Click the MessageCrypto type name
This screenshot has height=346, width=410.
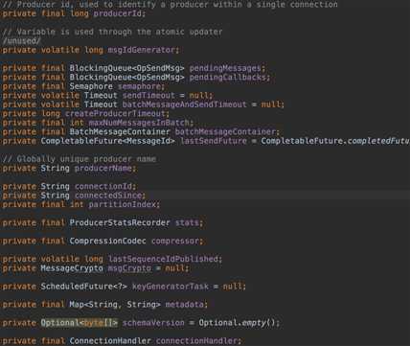pos(72,267)
